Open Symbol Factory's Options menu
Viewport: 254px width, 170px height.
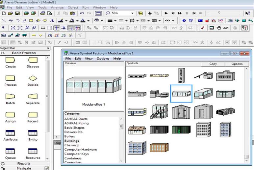tap(103, 59)
